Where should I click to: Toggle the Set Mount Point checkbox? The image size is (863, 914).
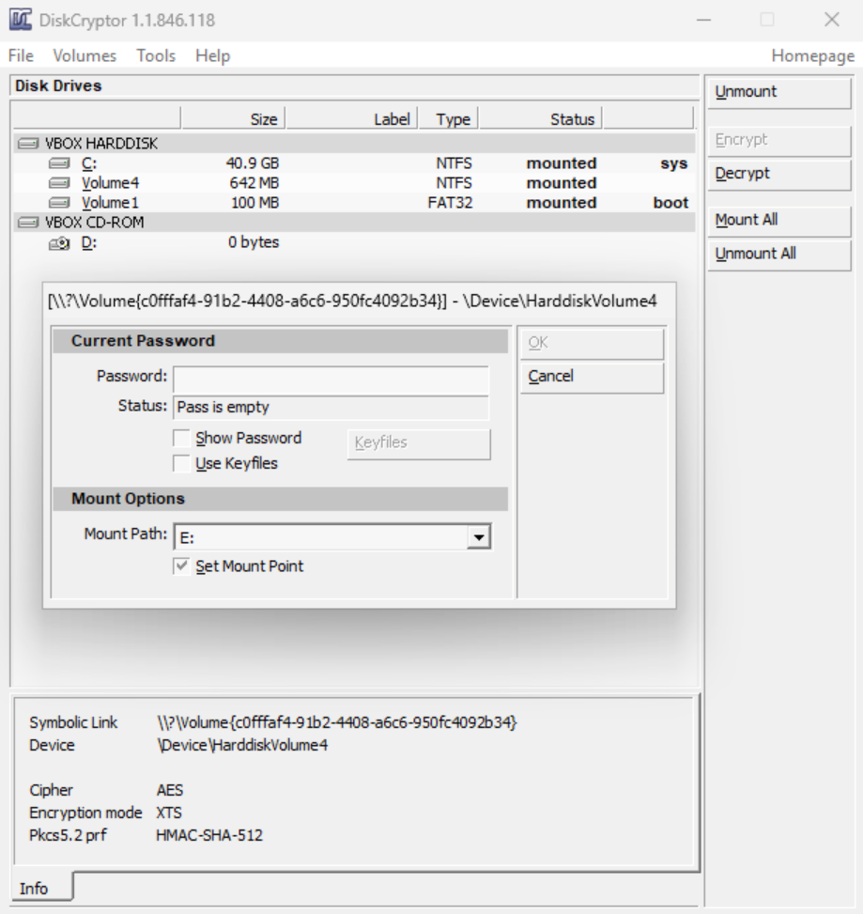coord(181,566)
